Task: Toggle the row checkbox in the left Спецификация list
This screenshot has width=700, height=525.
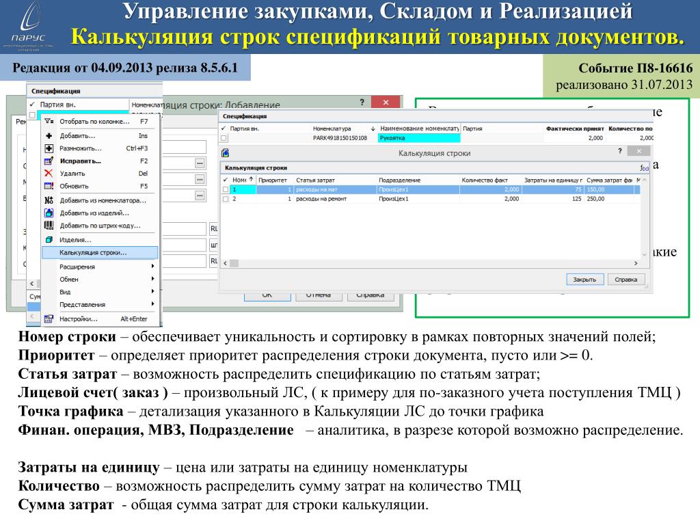Action: [32, 115]
